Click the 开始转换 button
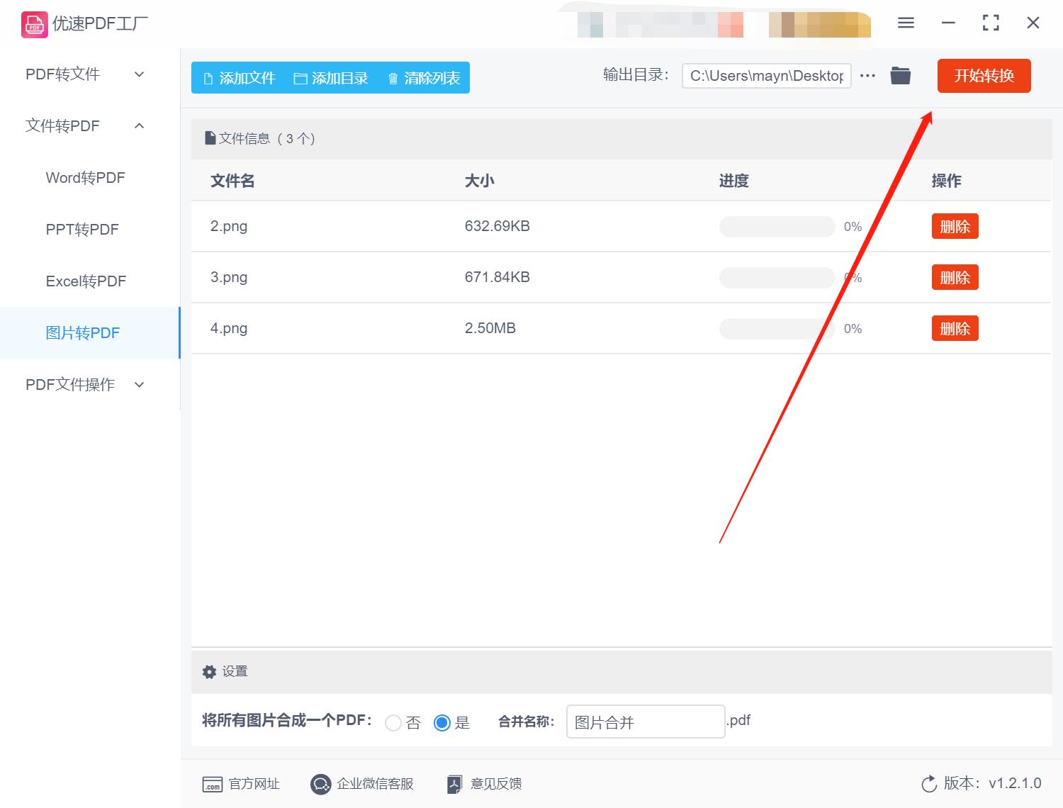1063x808 pixels. point(984,76)
